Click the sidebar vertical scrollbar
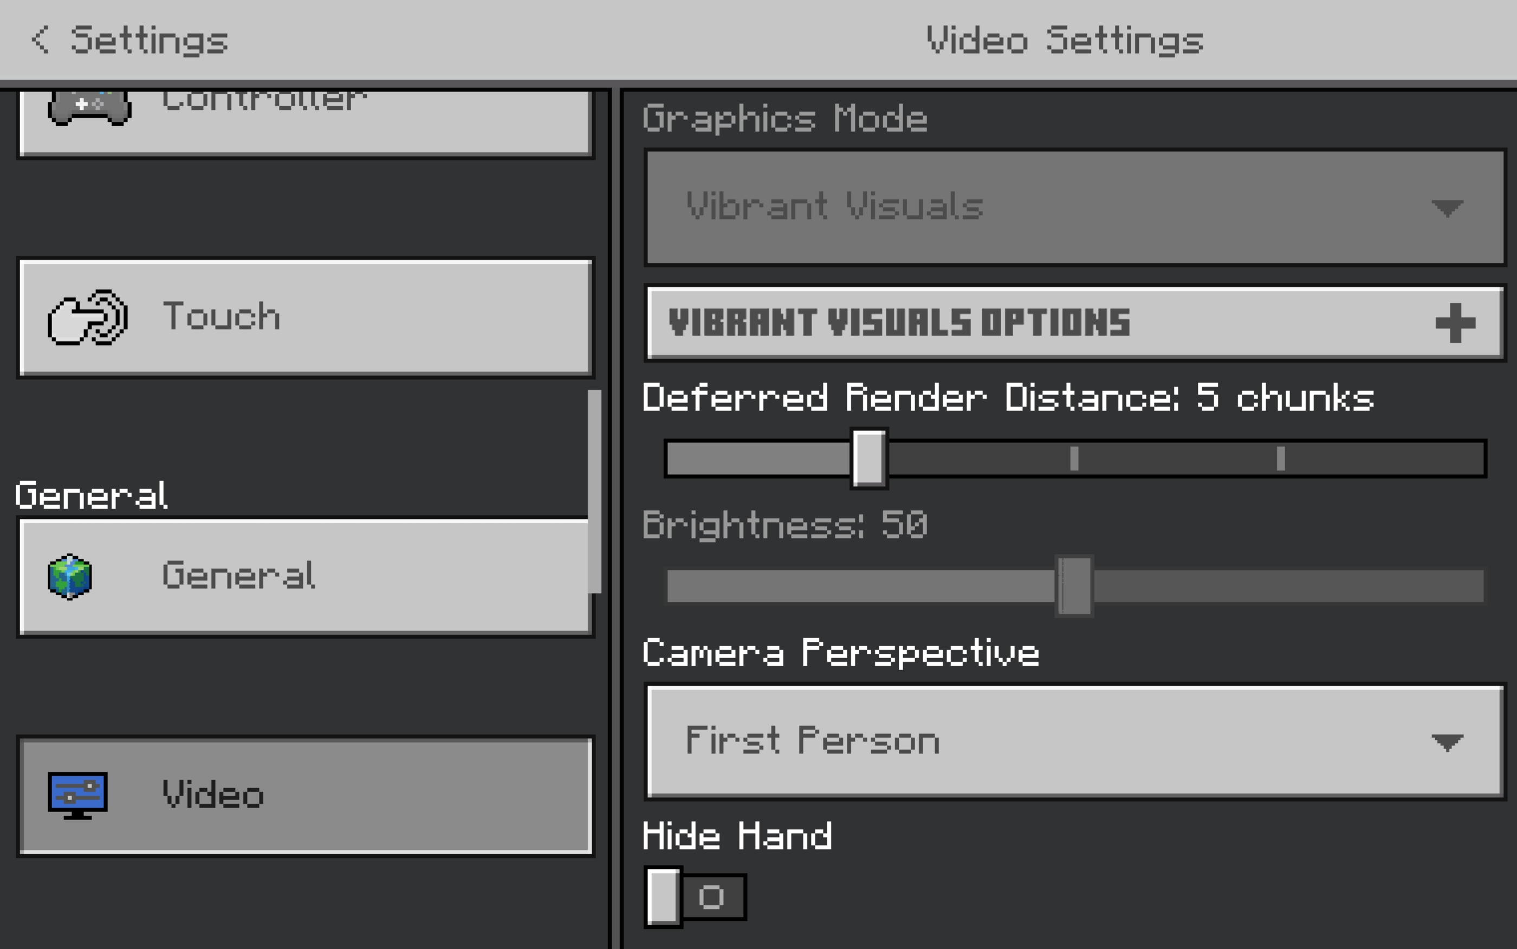 click(x=594, y=491)
